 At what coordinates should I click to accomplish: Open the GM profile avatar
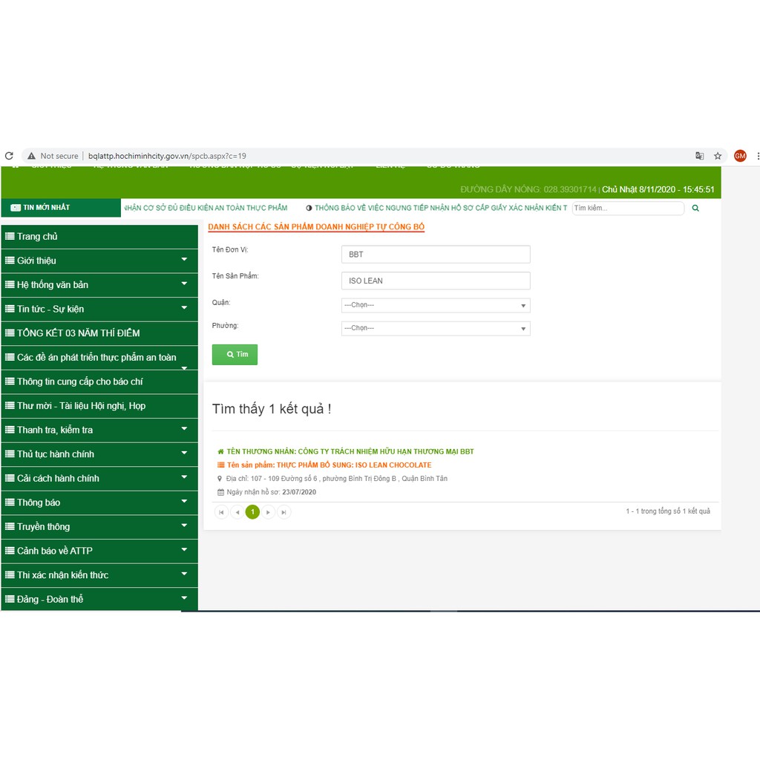click(740, 156)
